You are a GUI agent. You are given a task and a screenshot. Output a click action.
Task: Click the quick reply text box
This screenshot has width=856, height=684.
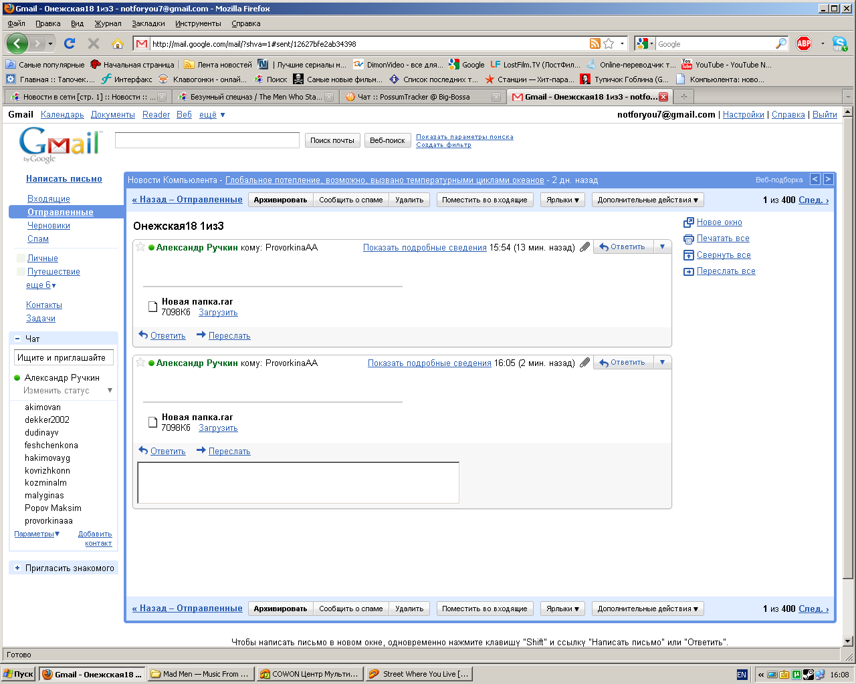coord(298,482)
